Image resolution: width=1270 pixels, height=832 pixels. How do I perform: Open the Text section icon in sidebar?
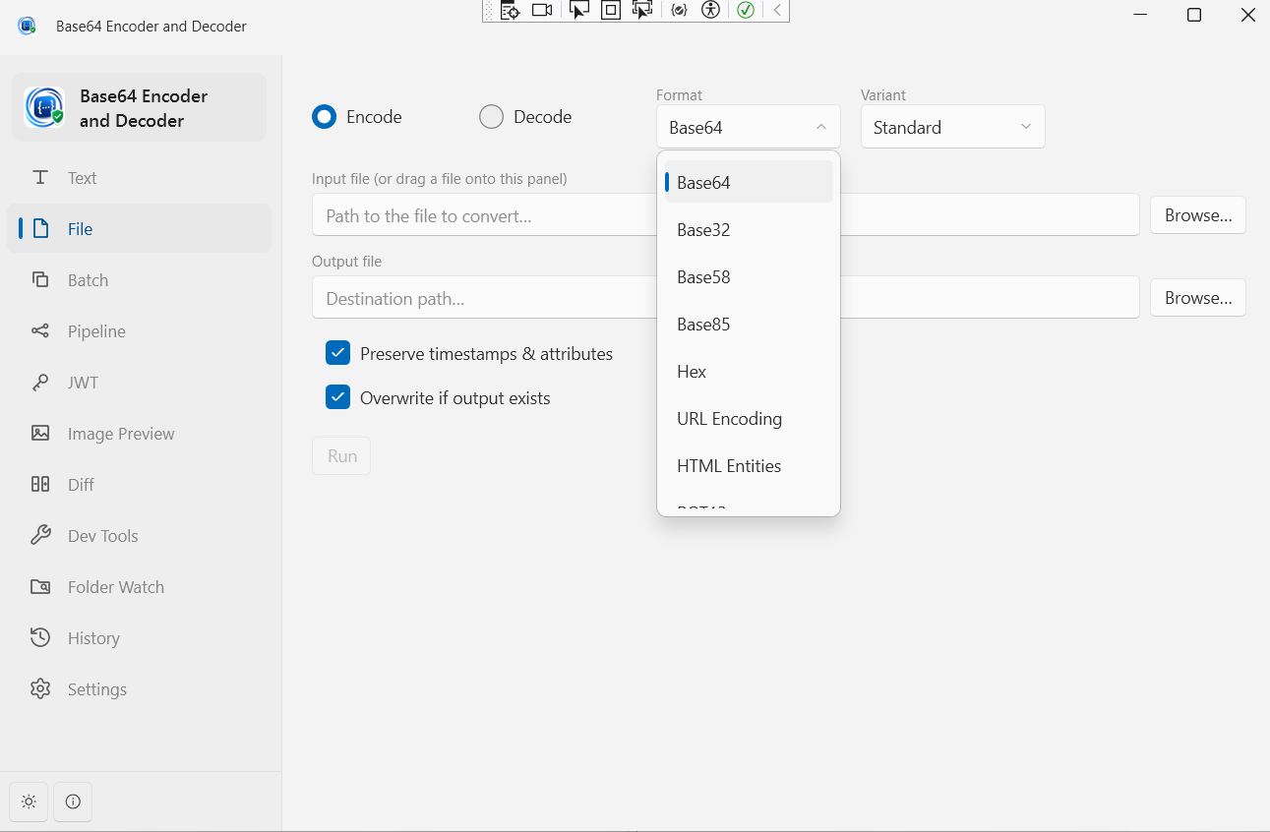(x=40, y=178)
